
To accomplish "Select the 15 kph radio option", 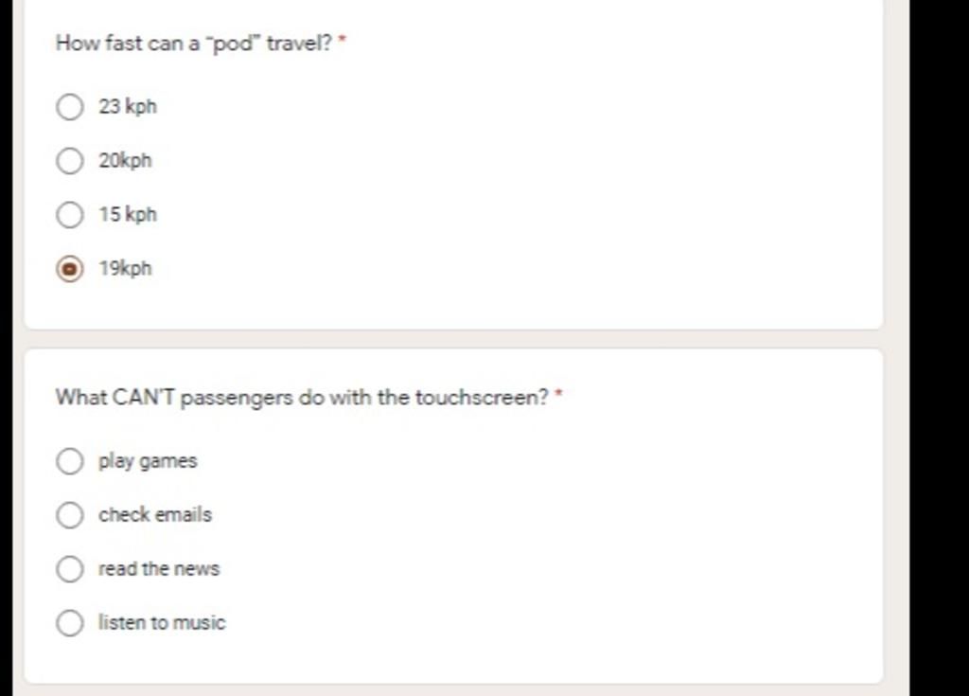I will click(x=70, y=215).
